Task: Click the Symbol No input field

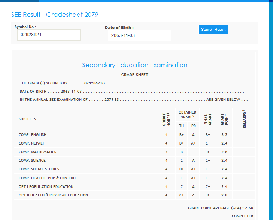Action: [49, 35]
